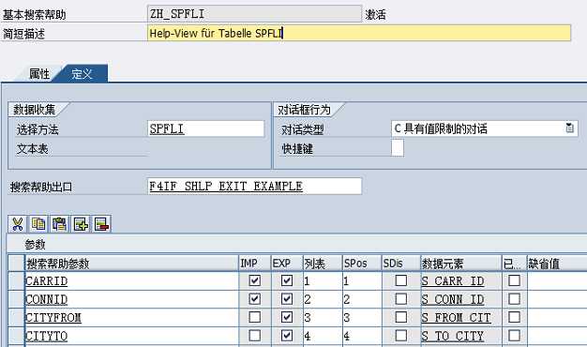Select row selector for CITYFROM row

point(16,317)
